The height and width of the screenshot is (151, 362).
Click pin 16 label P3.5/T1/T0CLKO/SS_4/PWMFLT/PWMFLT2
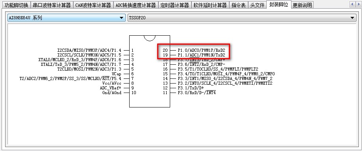[218, 69]
